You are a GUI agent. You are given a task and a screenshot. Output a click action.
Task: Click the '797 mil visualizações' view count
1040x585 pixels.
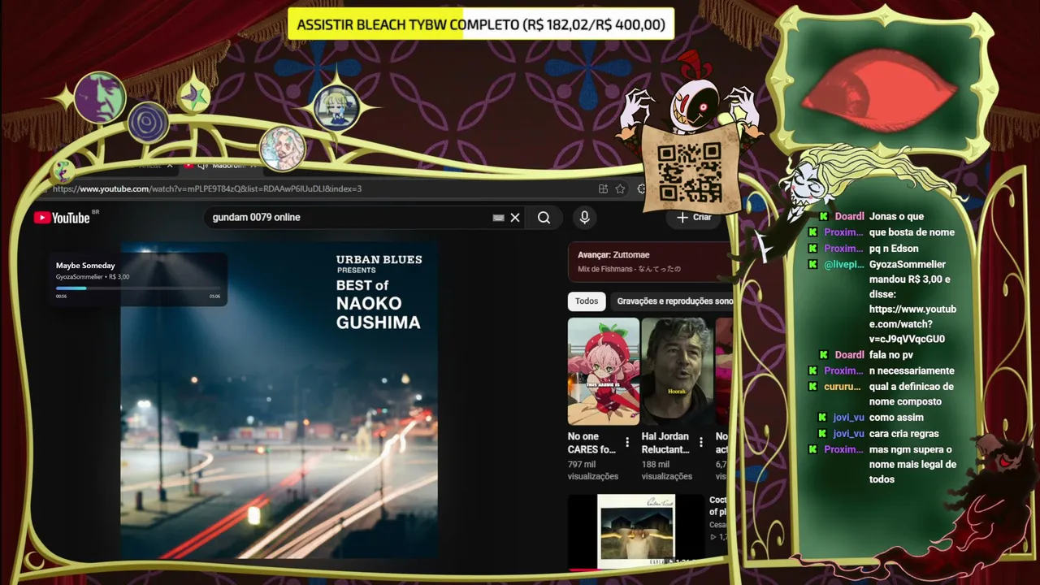click(x=593, y=470)
